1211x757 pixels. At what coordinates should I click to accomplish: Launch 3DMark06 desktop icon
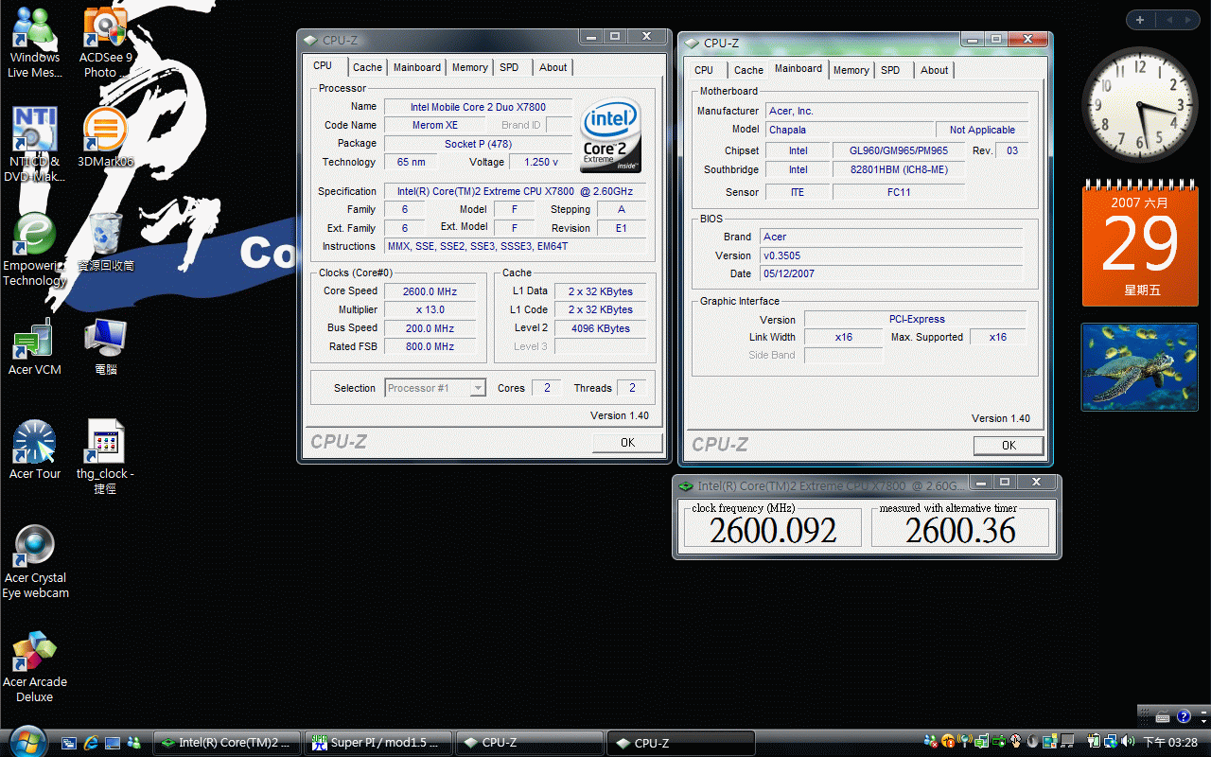click(x=105, y=137)
